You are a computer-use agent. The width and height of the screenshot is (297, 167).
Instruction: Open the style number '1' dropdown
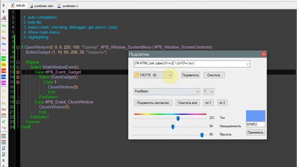point(212,92)
